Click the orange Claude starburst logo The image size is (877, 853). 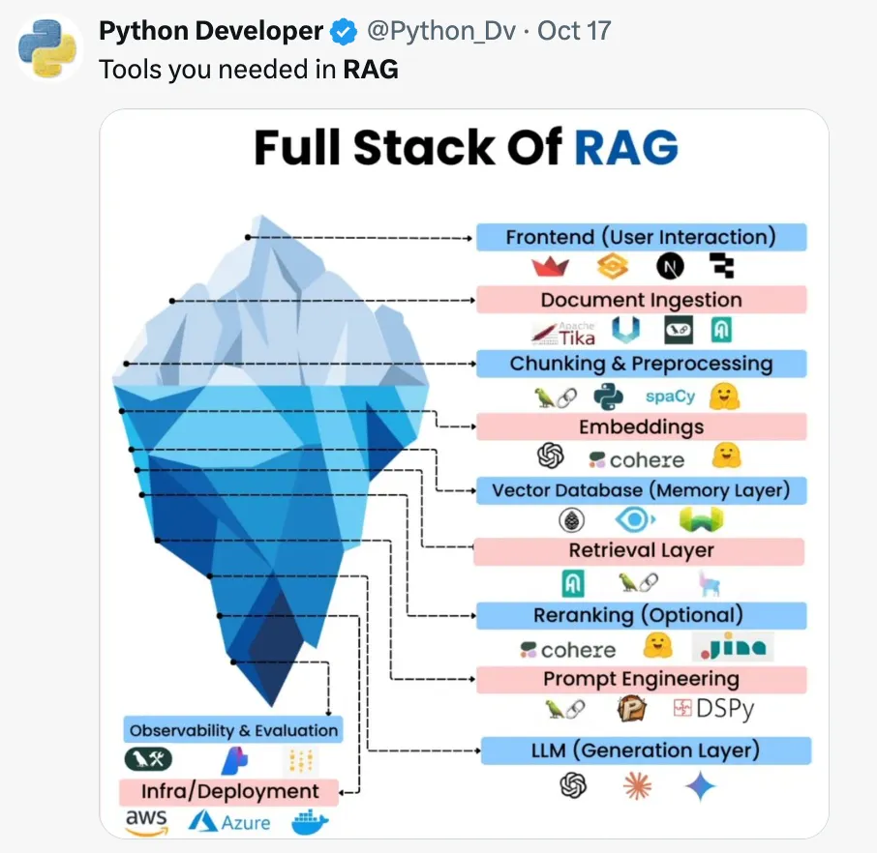(x=638, y=786)
